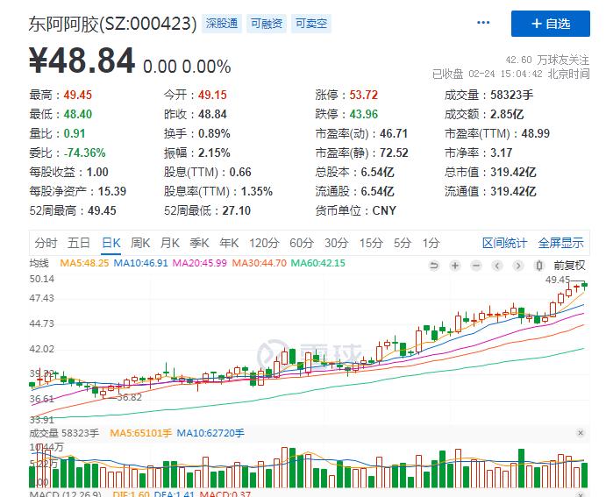Click the 最高 value 49.45
Screen dimensions: 606x497
[78, 95]
